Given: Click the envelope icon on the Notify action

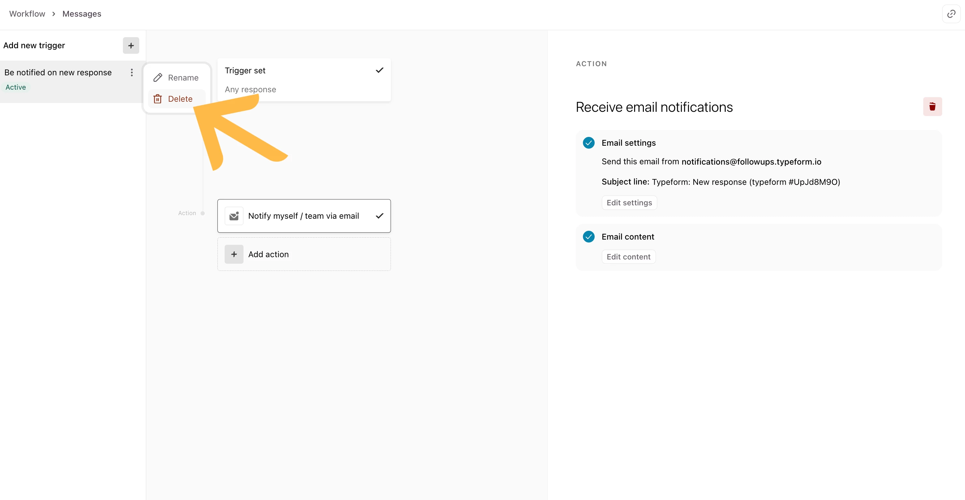Looking at the screenshot, I should click(x=234, y=216).
